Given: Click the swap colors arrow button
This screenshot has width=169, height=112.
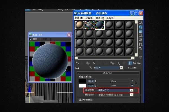Looking at the screenshot, I should click(x=137, y=83).
